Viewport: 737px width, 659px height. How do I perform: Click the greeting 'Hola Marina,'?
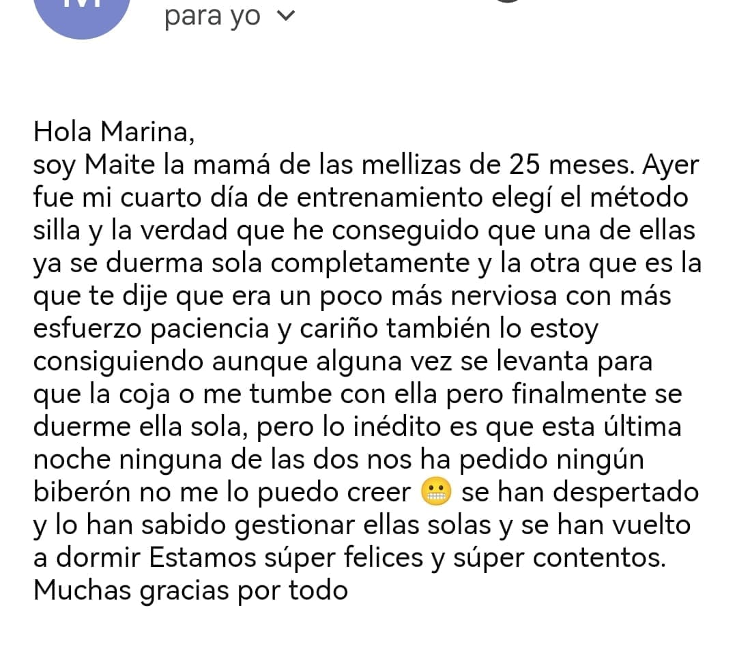click(113, 132)
